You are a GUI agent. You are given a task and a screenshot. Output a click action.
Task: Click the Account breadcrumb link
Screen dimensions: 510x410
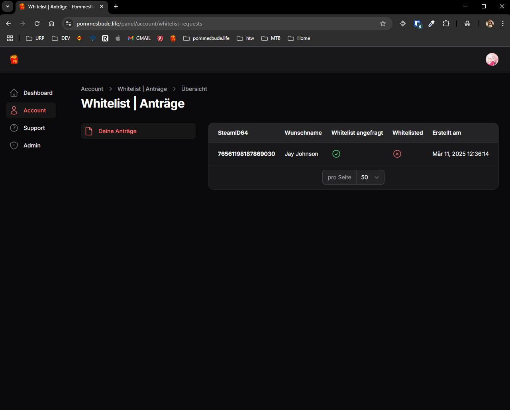[92, 89]
